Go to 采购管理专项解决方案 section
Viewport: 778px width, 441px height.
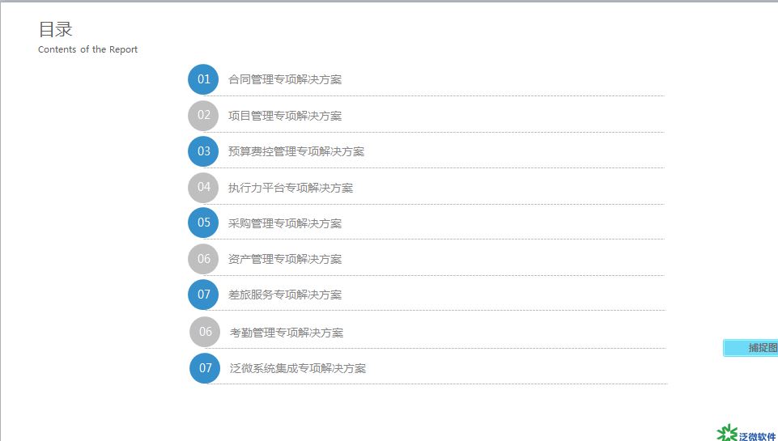(x=285, y=223)
